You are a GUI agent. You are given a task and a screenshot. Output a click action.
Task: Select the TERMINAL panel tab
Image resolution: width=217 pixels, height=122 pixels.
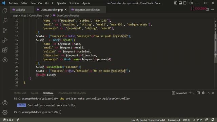[x=48, y=93]
